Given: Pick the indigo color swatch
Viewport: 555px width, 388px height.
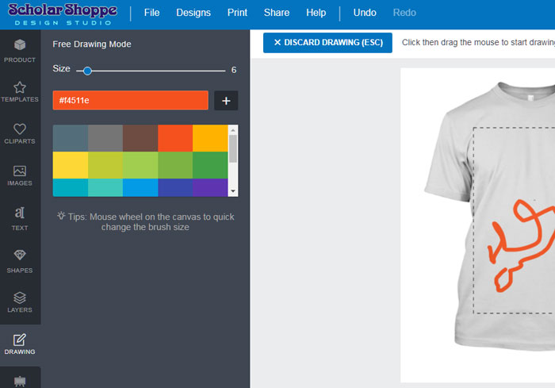Looking at the screenshot, I should click(x=175, y=187).
